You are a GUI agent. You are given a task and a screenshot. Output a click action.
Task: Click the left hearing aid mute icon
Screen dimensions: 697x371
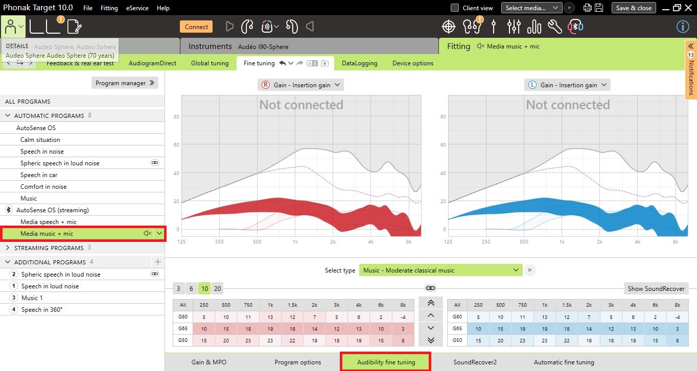coord(310,27)
